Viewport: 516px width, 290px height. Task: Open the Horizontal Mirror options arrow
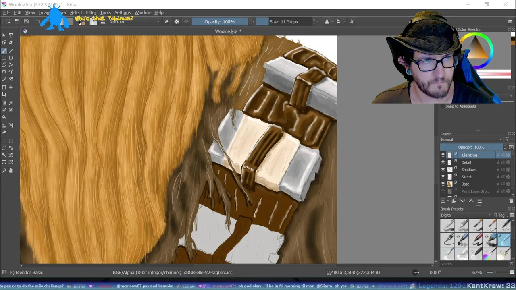coord(332,22)
